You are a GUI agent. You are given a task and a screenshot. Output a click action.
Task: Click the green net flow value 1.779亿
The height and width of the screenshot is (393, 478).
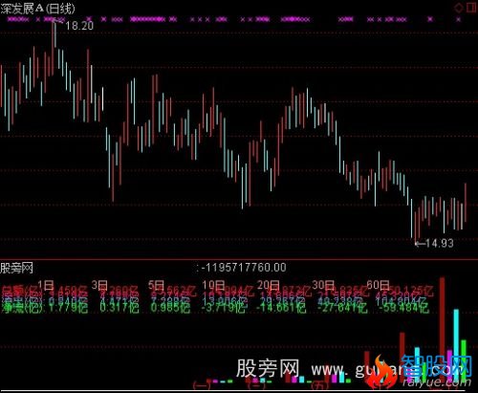pos(69,308)
